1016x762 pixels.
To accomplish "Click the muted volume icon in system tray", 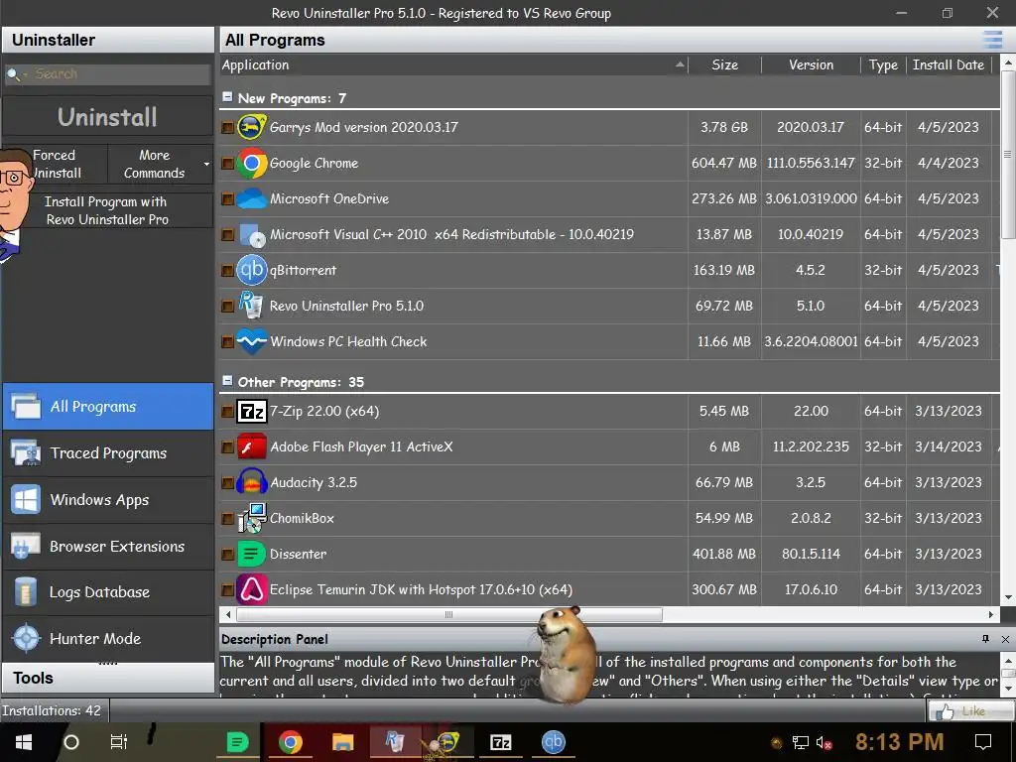I will tap(824, 742).
